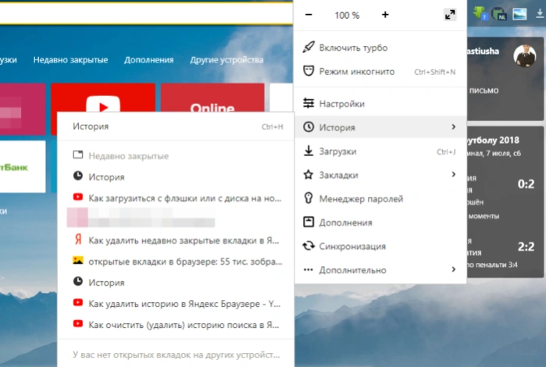The height and width of the screenshot is (367, 546).
Task: Click the Дополнения box icon in menu
Action: [x=309, y=222]
